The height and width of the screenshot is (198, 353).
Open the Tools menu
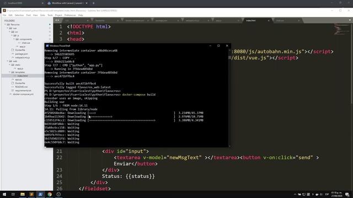click(x=50, y=15)
